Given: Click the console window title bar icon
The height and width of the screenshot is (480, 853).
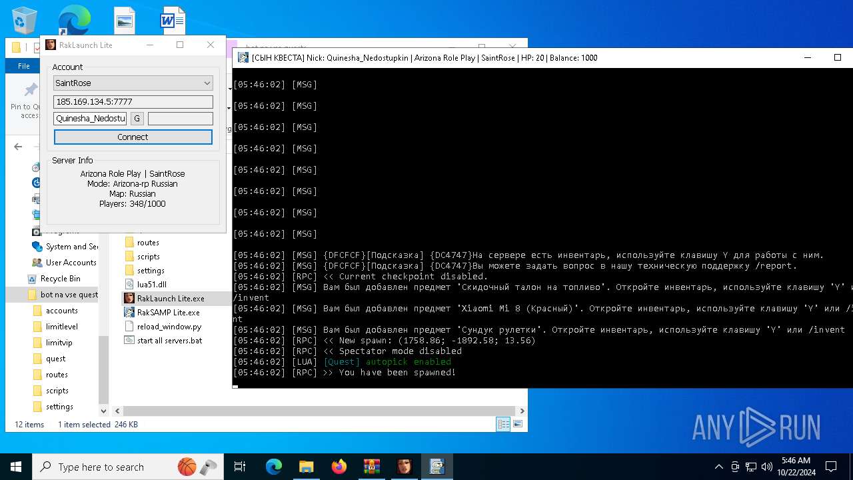Looking at the screenshot, I should (x=243, y=57).
